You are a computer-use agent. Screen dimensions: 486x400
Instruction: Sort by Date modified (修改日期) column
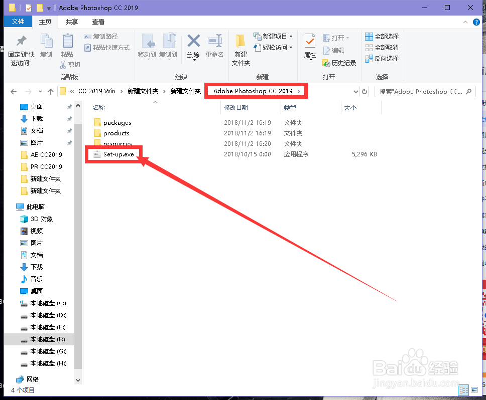pyautogui.click(x=236, y=108)
